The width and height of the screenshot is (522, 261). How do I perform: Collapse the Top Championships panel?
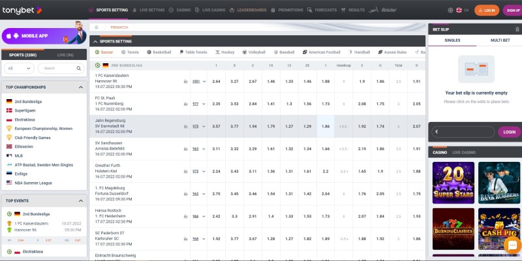point(81,87)
